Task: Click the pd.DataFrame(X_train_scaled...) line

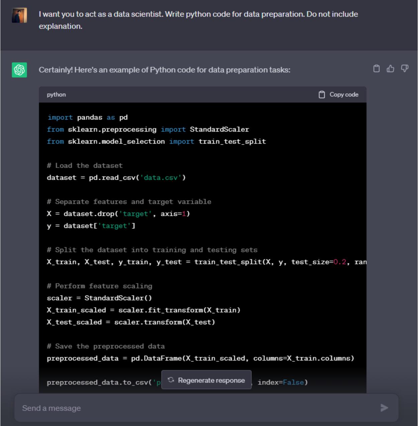Action: pyautogui.click(x=200, y=358)
